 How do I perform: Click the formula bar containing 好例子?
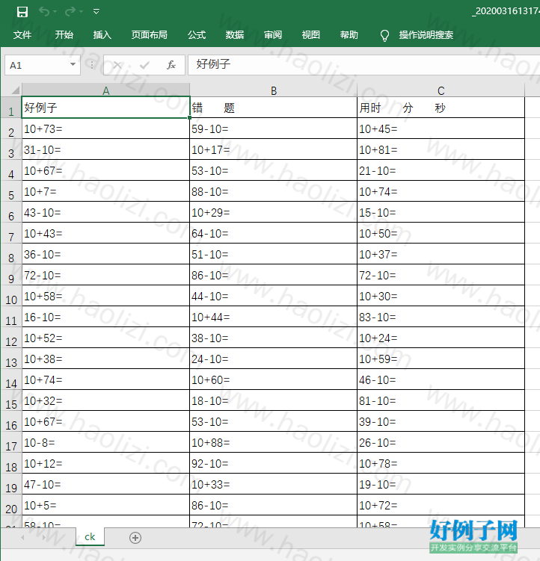pyautogui.click(x=363, y=65)
